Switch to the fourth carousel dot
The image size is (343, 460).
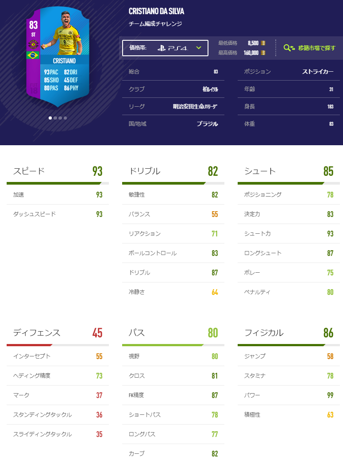click(66, 118)
